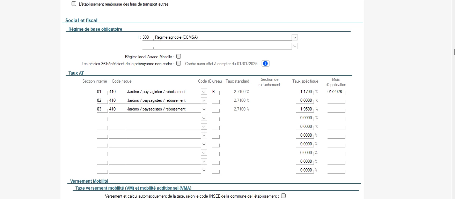Click the 1.1700 taux spécifique field
This screenshot has width=455, height=199.
[304, 92]
